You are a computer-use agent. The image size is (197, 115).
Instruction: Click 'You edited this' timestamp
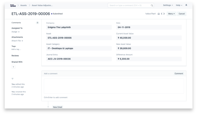(x=18, y=86)
